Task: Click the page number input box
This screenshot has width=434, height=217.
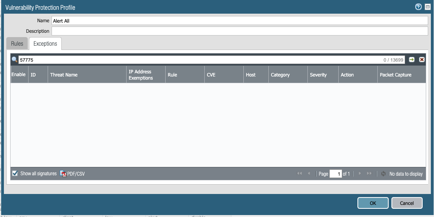Action: pos(336,174)
